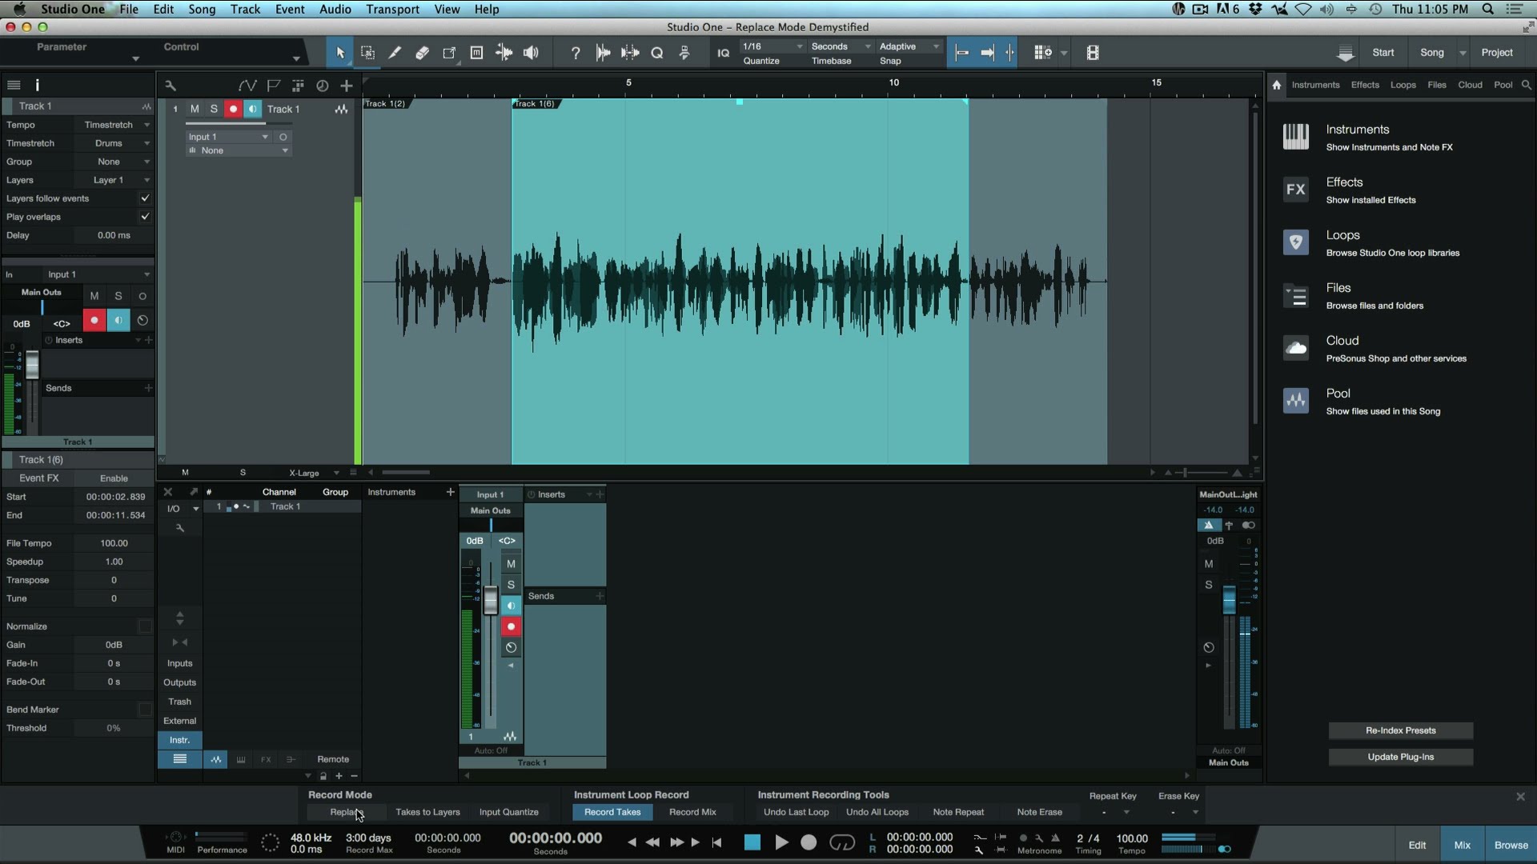The height and width of the screenshot is (864, 1537).
Task: Activate the Listen speaker tool
Action: 531,53
